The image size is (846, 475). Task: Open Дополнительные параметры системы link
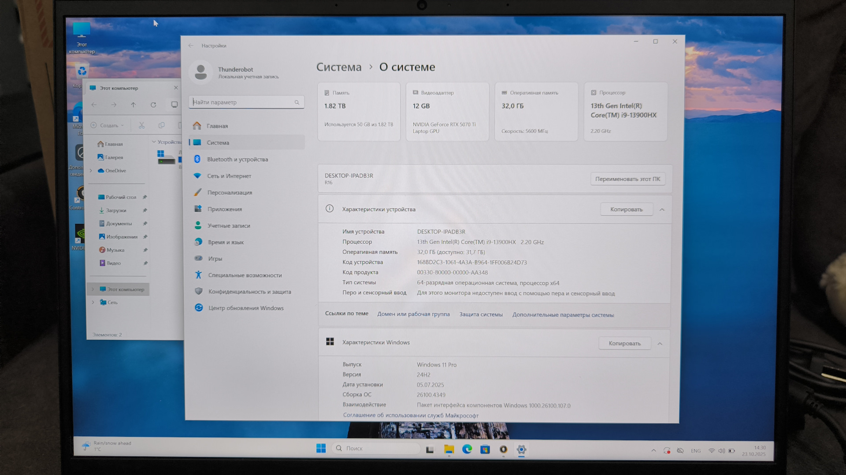coord(563,315)
